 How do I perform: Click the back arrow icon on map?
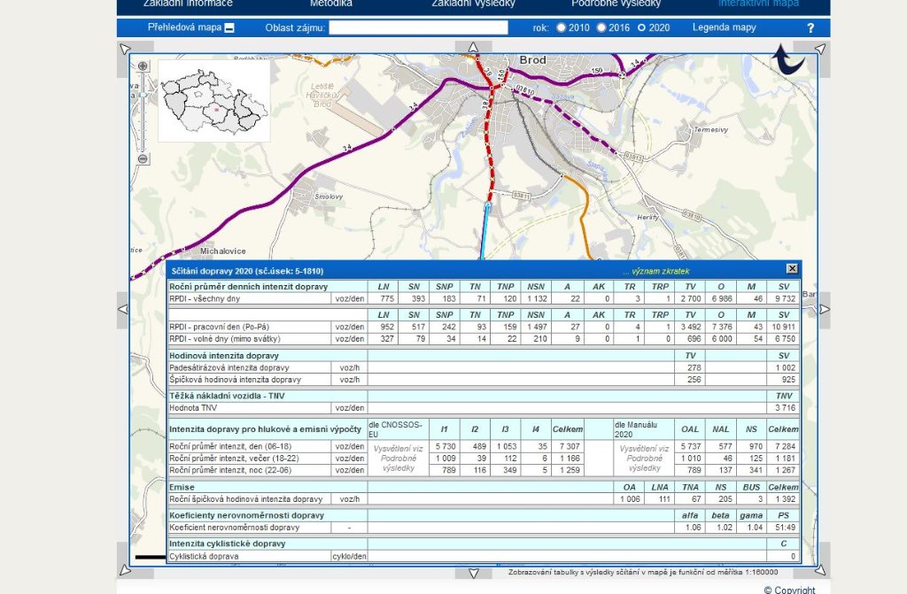click(787, 60)
